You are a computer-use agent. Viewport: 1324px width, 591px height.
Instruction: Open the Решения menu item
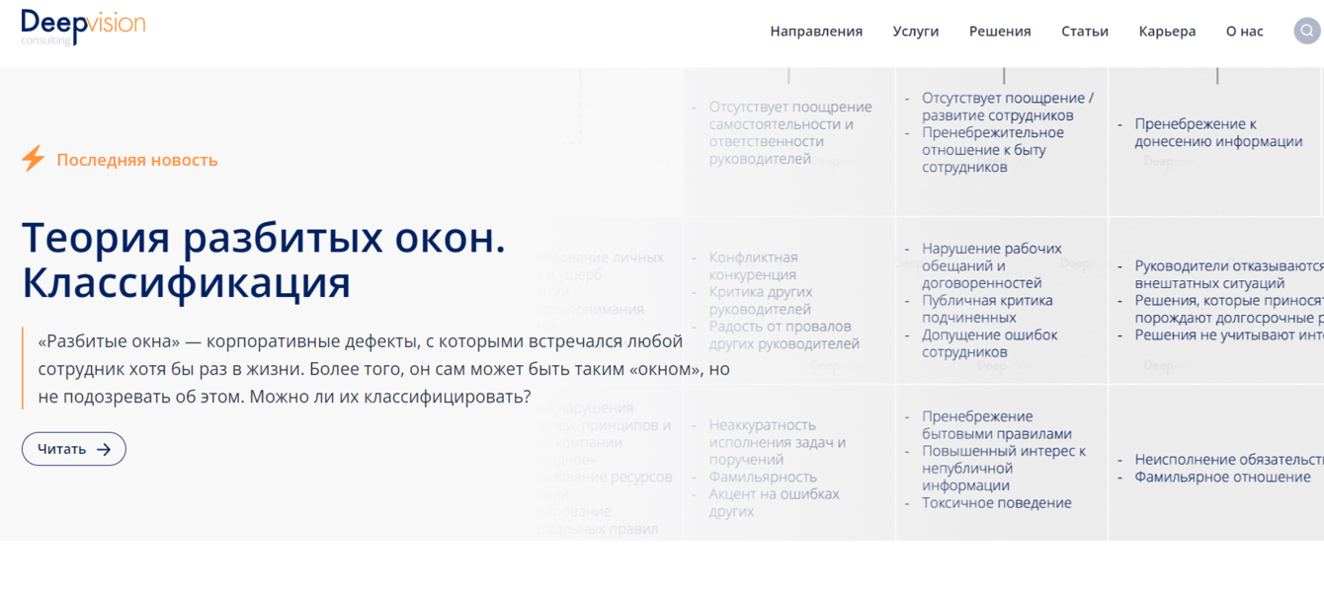point(1000,31)
